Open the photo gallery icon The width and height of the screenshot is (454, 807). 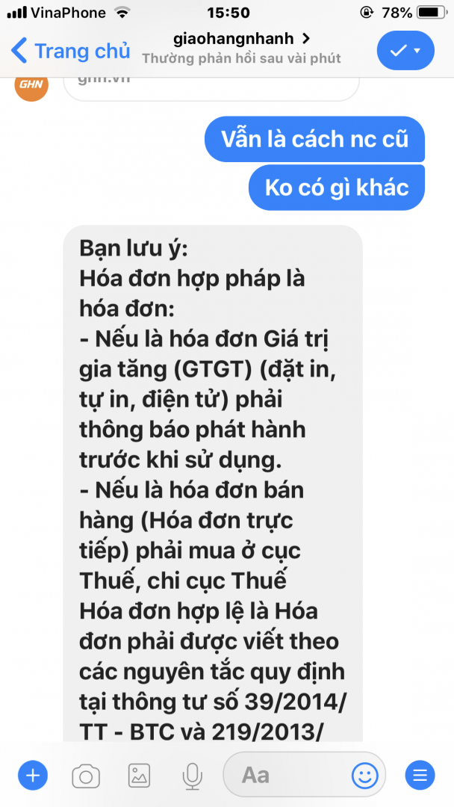(x=139, y=775)
